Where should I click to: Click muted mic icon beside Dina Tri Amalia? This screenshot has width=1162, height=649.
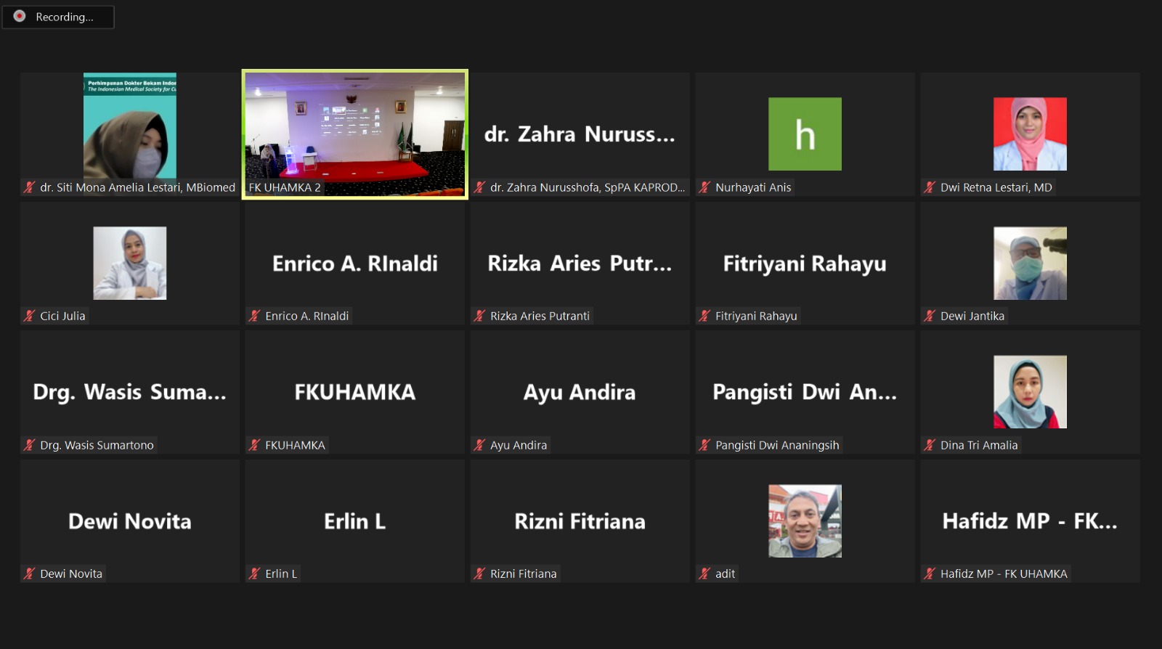(x=930, y=445)
